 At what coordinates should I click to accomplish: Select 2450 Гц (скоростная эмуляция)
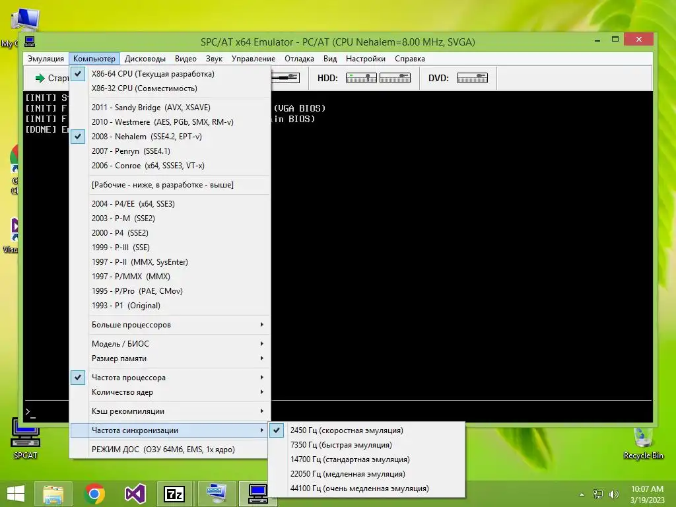coord(366,430)
